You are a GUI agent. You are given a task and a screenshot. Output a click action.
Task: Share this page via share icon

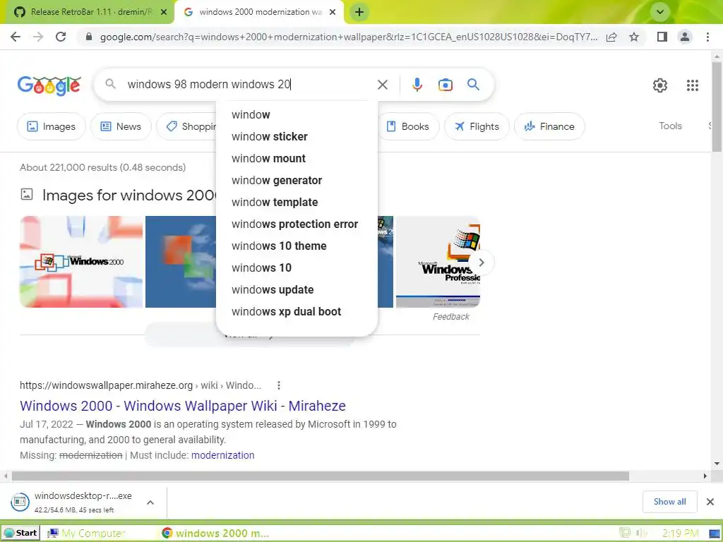click(x=611, y=37)
